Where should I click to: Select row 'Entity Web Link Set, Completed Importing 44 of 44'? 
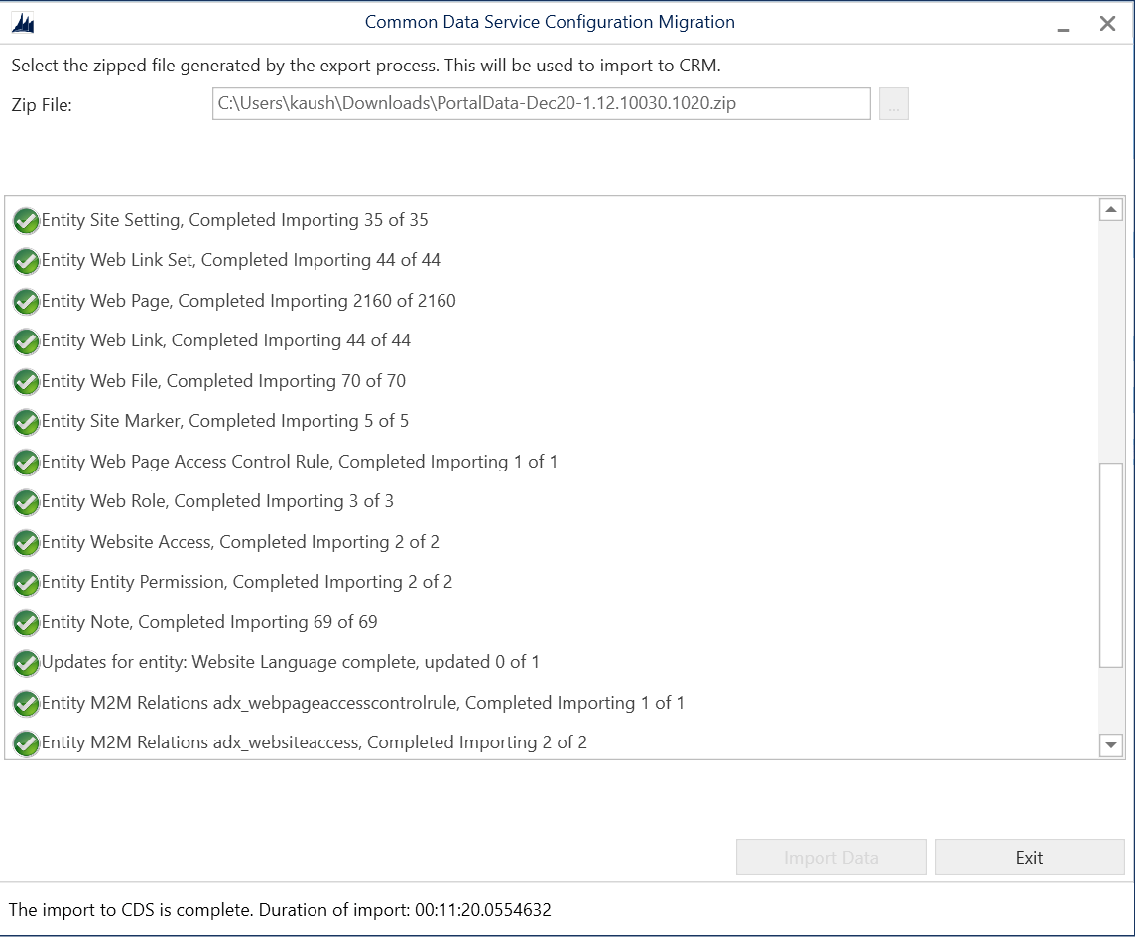240,260
